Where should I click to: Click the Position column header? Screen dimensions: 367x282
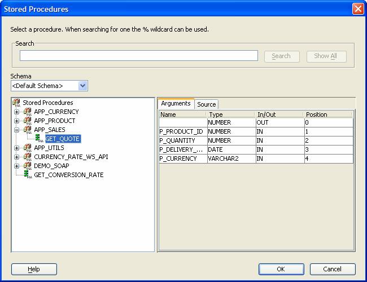click(328, 114)
